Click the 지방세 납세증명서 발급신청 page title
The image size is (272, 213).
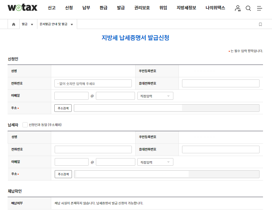point(135,38)
